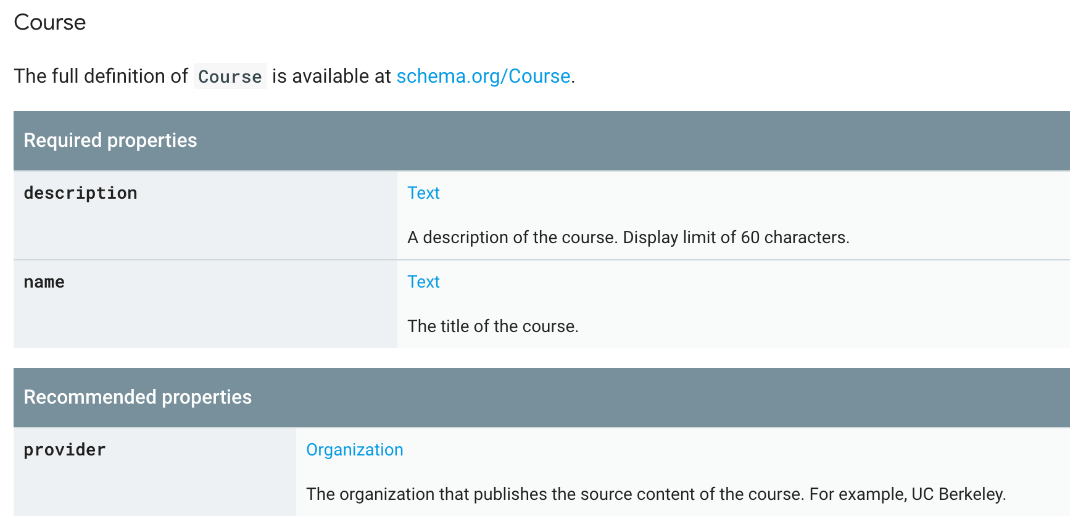Click the Text link in description row
This screenshot has height=532, width=1086.
point(423,193)
